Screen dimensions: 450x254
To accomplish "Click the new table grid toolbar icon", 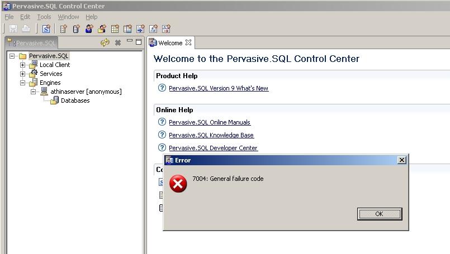I will point(115,28).
